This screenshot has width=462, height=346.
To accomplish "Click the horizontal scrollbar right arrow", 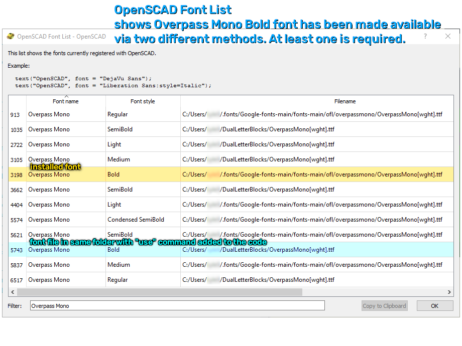I will pyautogui.click(x=449, y=292).
